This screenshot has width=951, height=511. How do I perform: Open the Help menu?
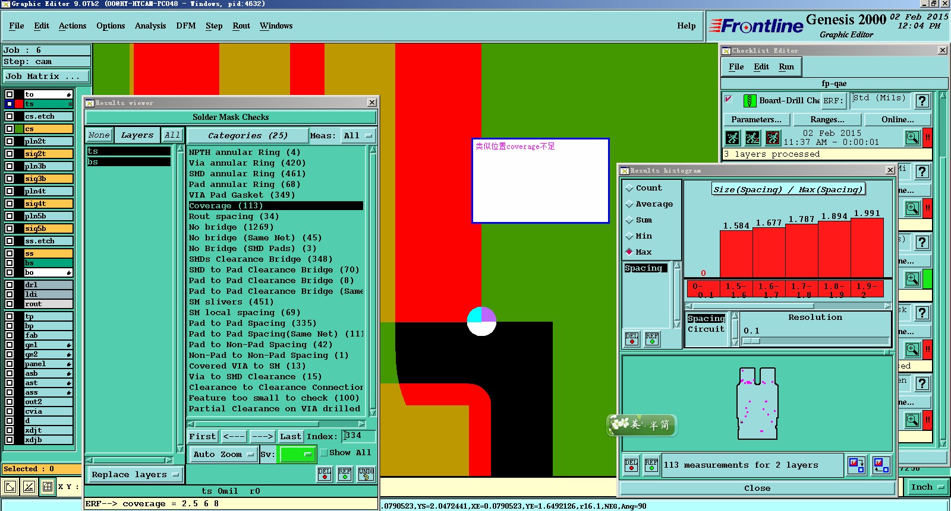pyautogui.click(x=687, y=26)
